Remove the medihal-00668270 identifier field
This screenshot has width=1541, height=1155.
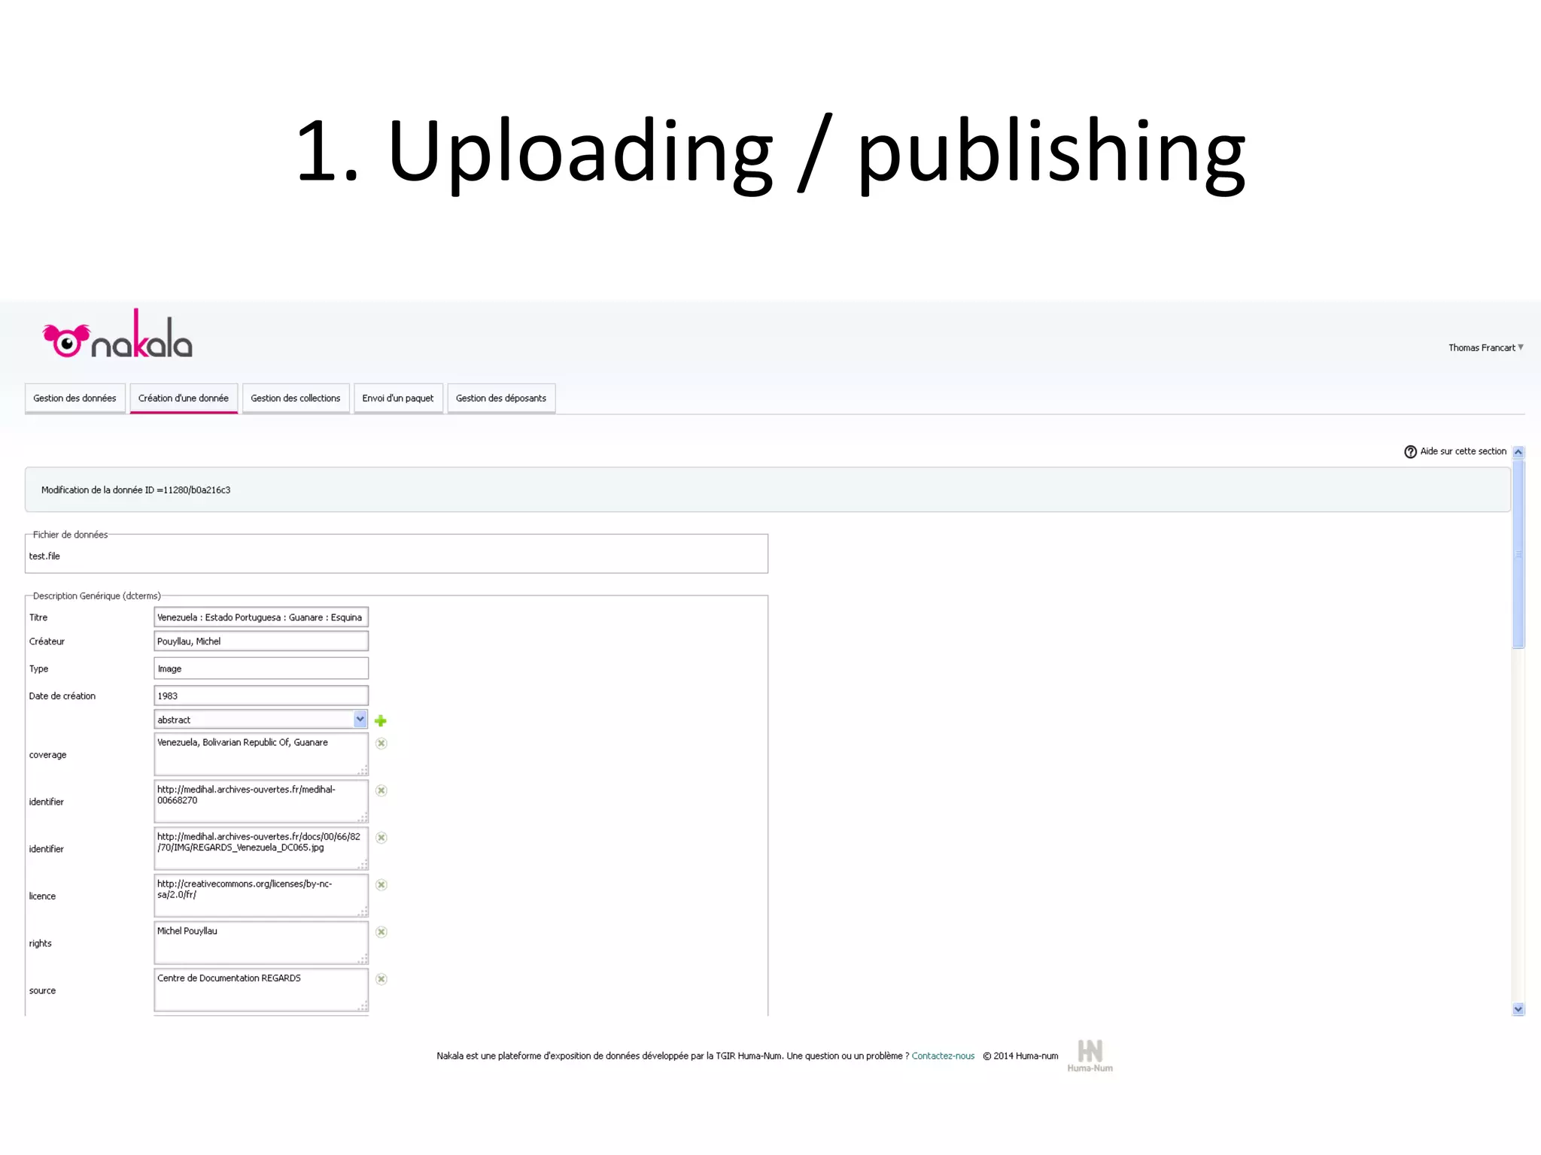381,790
